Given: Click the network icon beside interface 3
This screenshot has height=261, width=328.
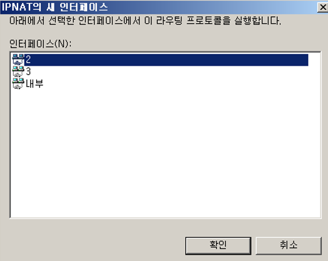Looking at the screenshot, I should tap(18, 71).
